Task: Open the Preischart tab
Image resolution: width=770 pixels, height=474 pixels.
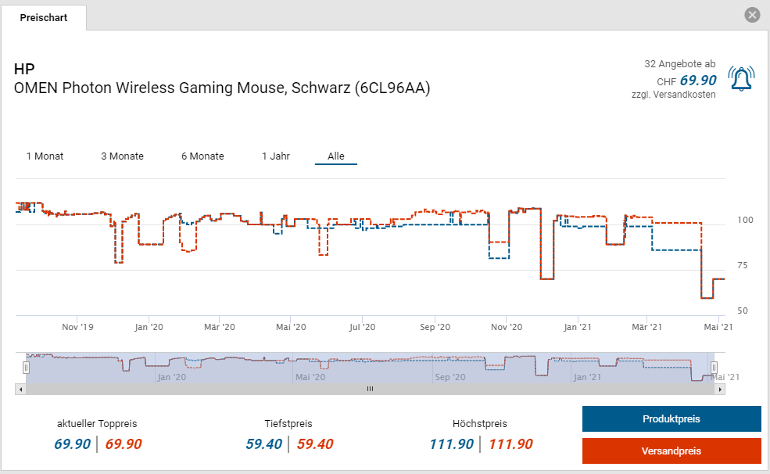Action: [x=44, y=17]
